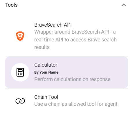Select the BraveSearch API title
Image resolution: width=133 pixels, height=113 pixels.
click(x=53, y=25)
